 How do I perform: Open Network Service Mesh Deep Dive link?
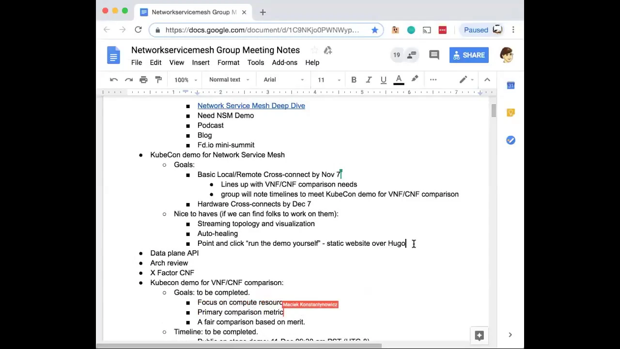(x=251, y=106)
